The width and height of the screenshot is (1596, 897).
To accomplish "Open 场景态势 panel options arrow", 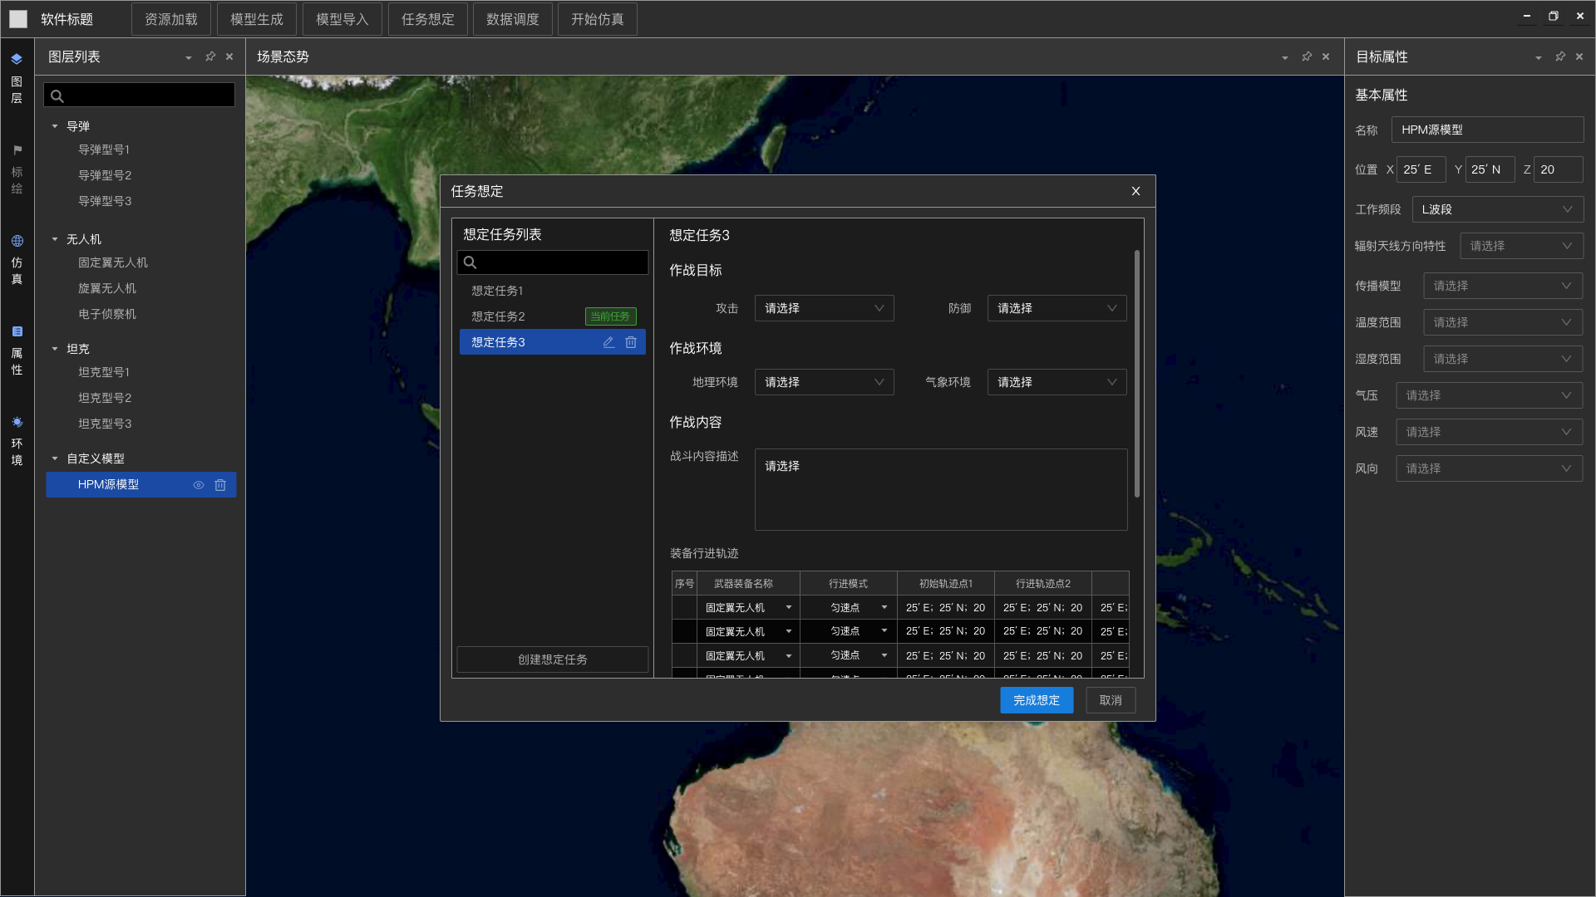I will tap(1285, 57).
